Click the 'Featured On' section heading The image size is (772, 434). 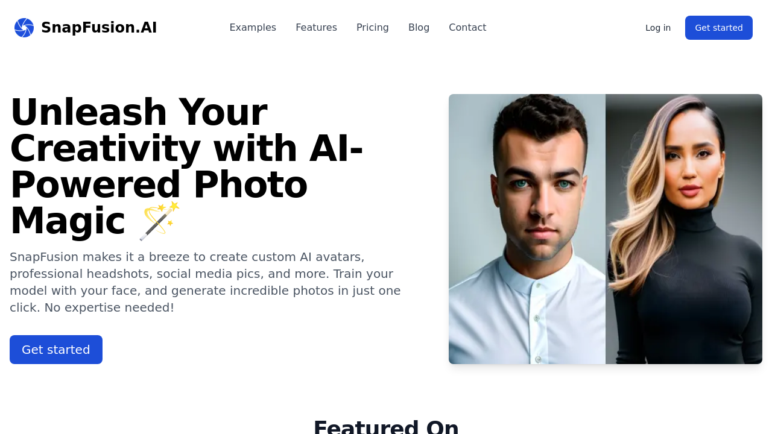pos(386,427)
